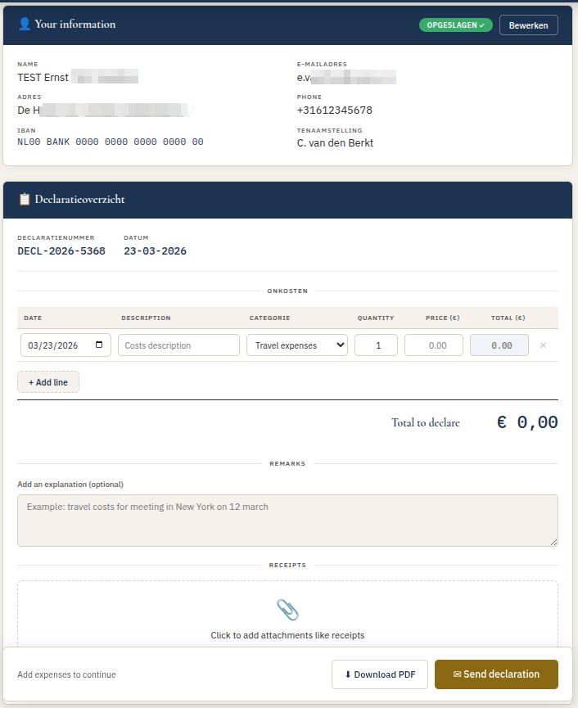
Task: Click the clipboard icon beside Declaratieoverzicht
Action: pos(25,199)
